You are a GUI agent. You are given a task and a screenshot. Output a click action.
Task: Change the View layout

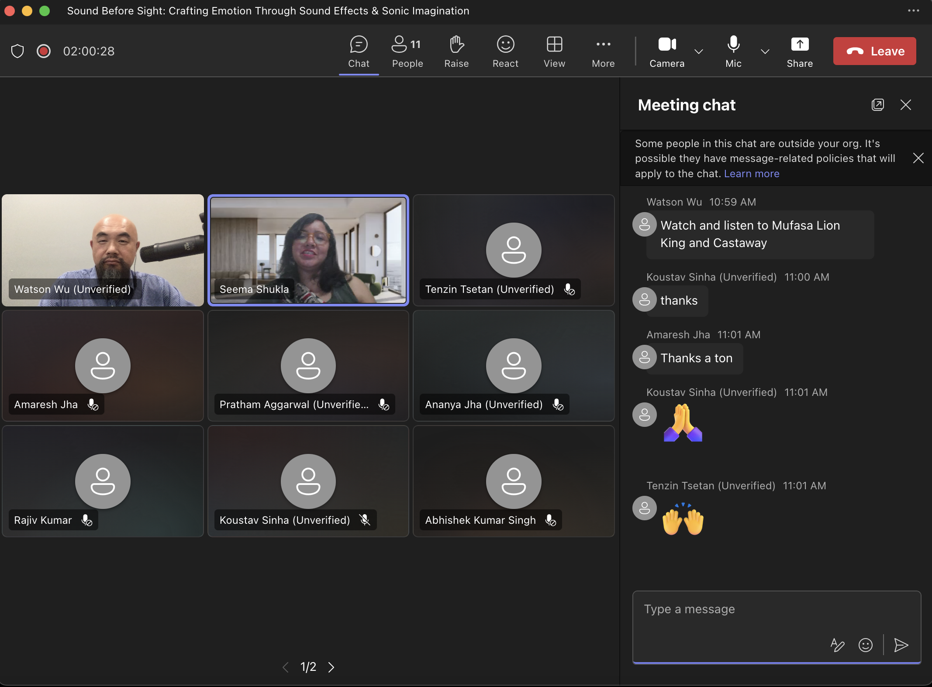[x=554, y=52]
